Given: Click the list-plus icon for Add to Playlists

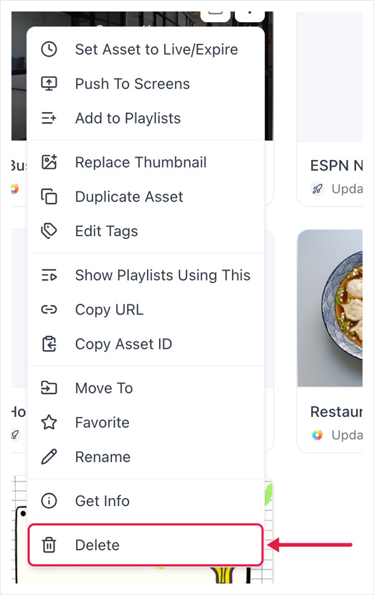Looking at the screenshot, I should tap(49, 118).
